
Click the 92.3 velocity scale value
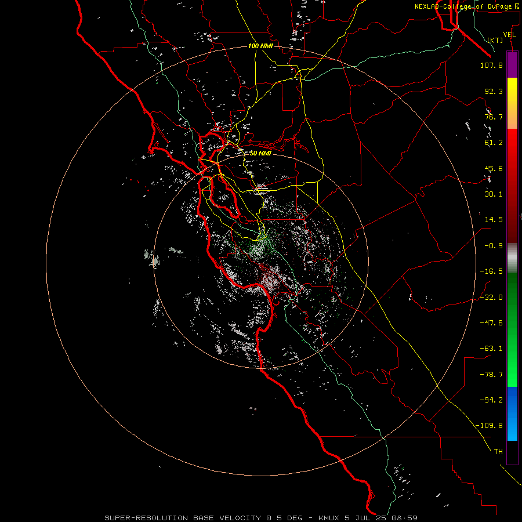tap(494, 91)
